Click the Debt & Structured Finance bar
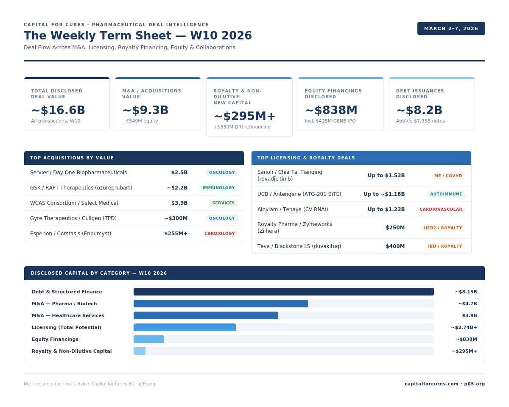This screenshot has width=509, height=407. click(x=283, y=292)
